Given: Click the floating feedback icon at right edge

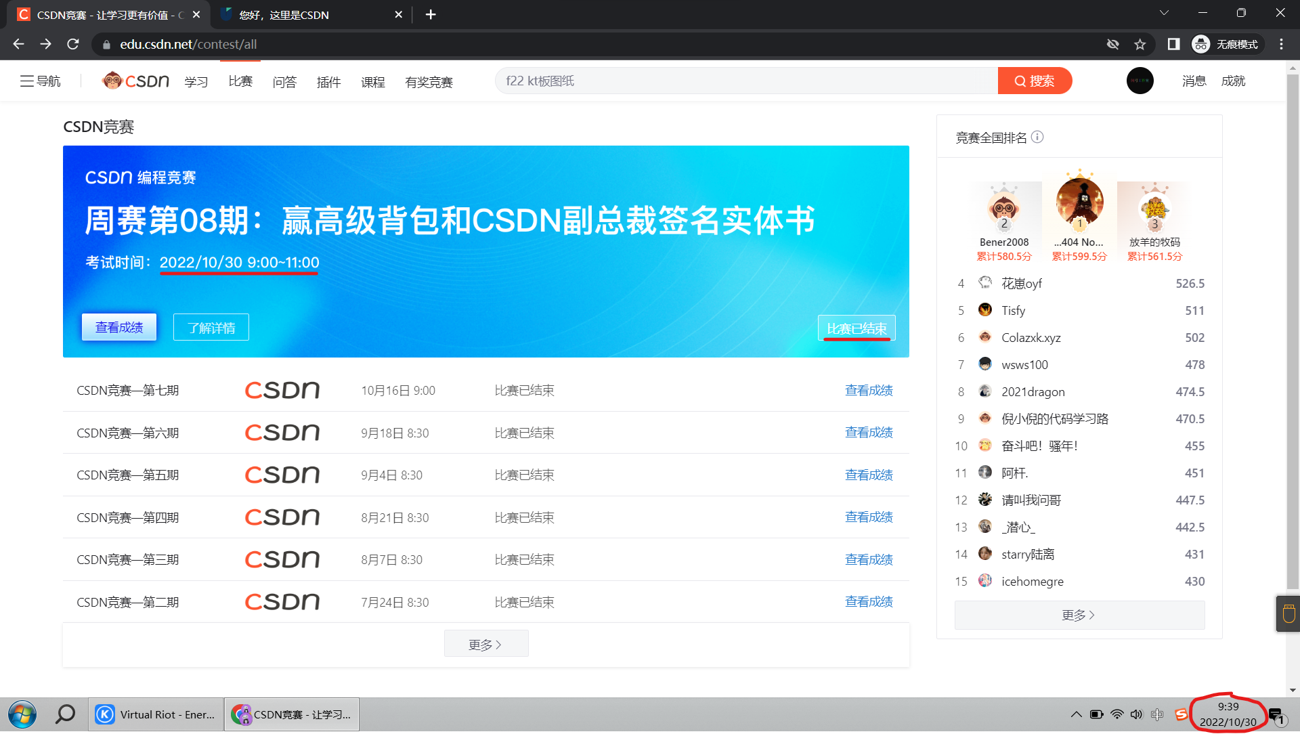Looking at the screenshot, I should pyautogui.click(x=1288, y=613).
